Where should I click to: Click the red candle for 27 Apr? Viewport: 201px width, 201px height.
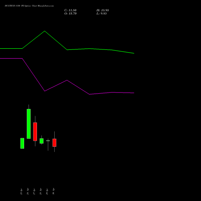click(x=35, y=131)
